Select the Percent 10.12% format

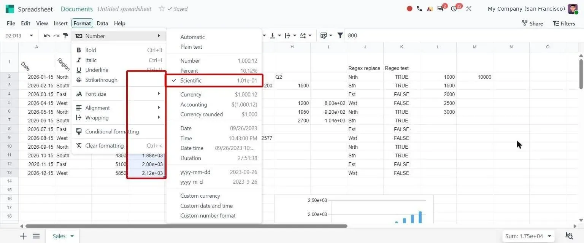(214, 71)
